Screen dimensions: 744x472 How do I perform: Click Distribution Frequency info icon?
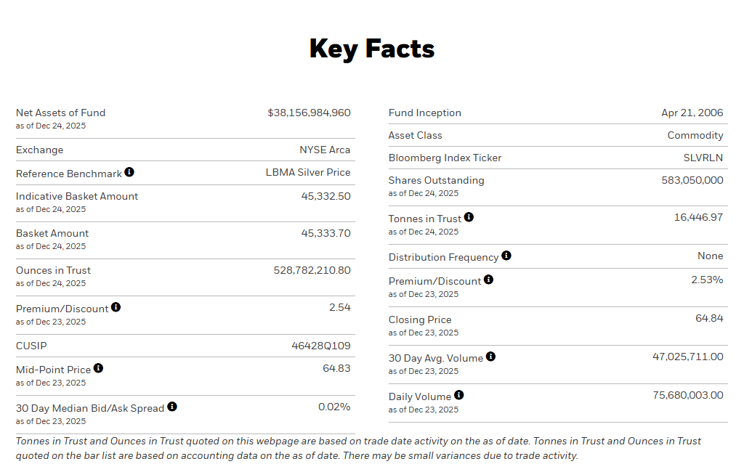coord(506,256)
